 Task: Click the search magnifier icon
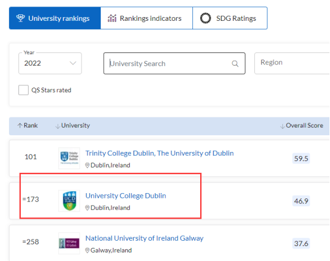[x=235, y=63]
